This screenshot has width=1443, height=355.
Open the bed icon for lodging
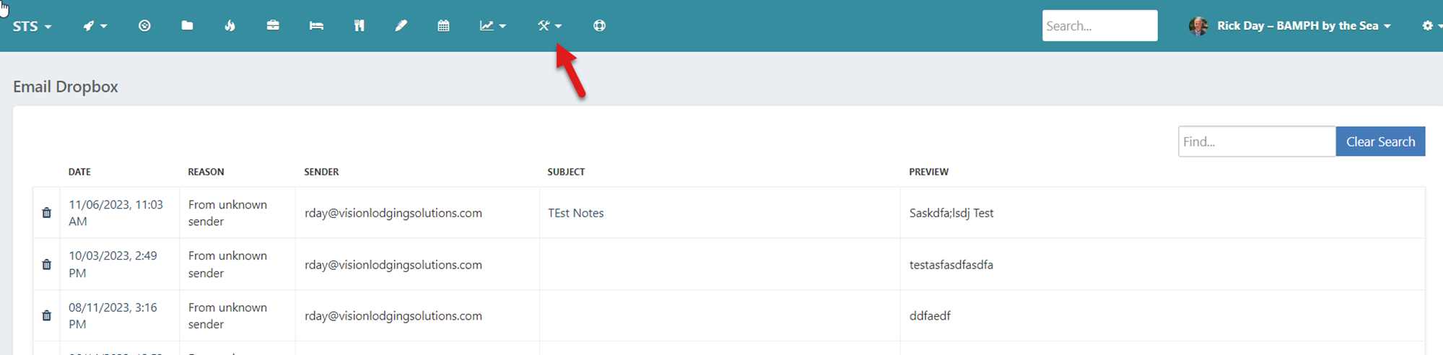click(316, 26)
